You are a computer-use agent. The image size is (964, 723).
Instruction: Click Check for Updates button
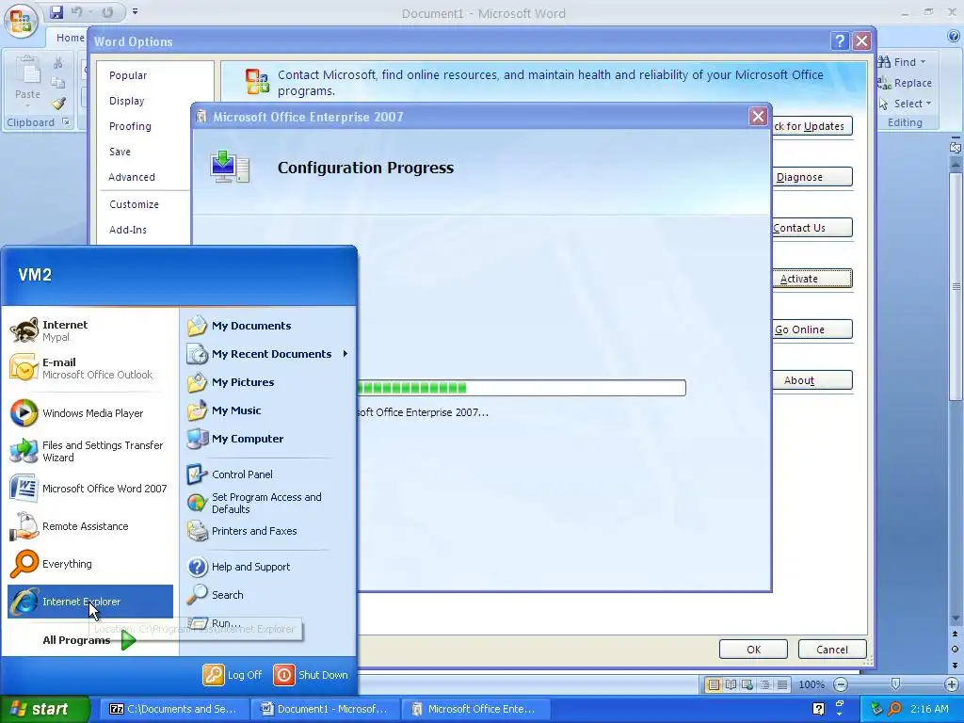coord(812,126)
